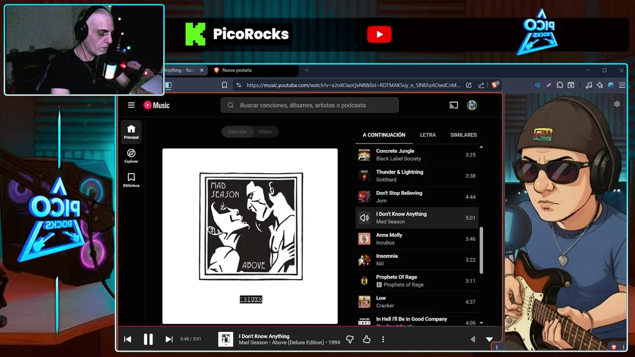Screen dimensions: 635x357
Task: Click the cast to device icon
Action: pyautogui.click(x=453, y=105)
